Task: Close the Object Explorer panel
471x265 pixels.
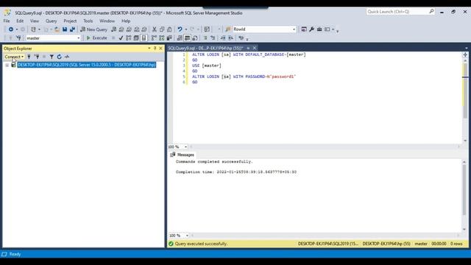Action: pyautogui.click(x=160, y=48)
